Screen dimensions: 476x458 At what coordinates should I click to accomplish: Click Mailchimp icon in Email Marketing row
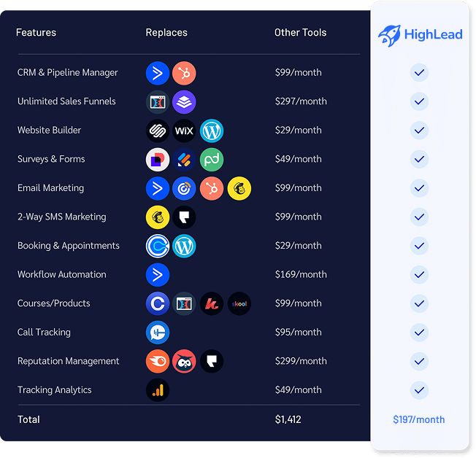[239, 188]
